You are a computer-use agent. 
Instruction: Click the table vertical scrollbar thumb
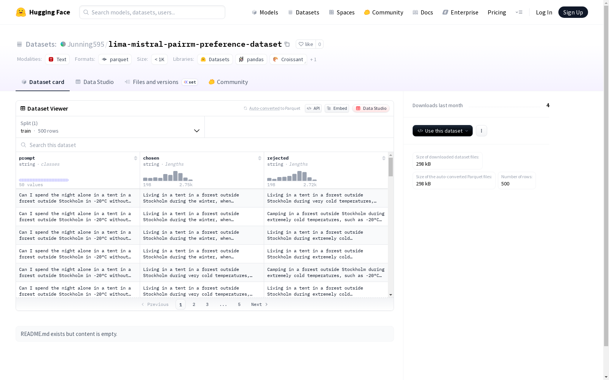pos(391,167)
